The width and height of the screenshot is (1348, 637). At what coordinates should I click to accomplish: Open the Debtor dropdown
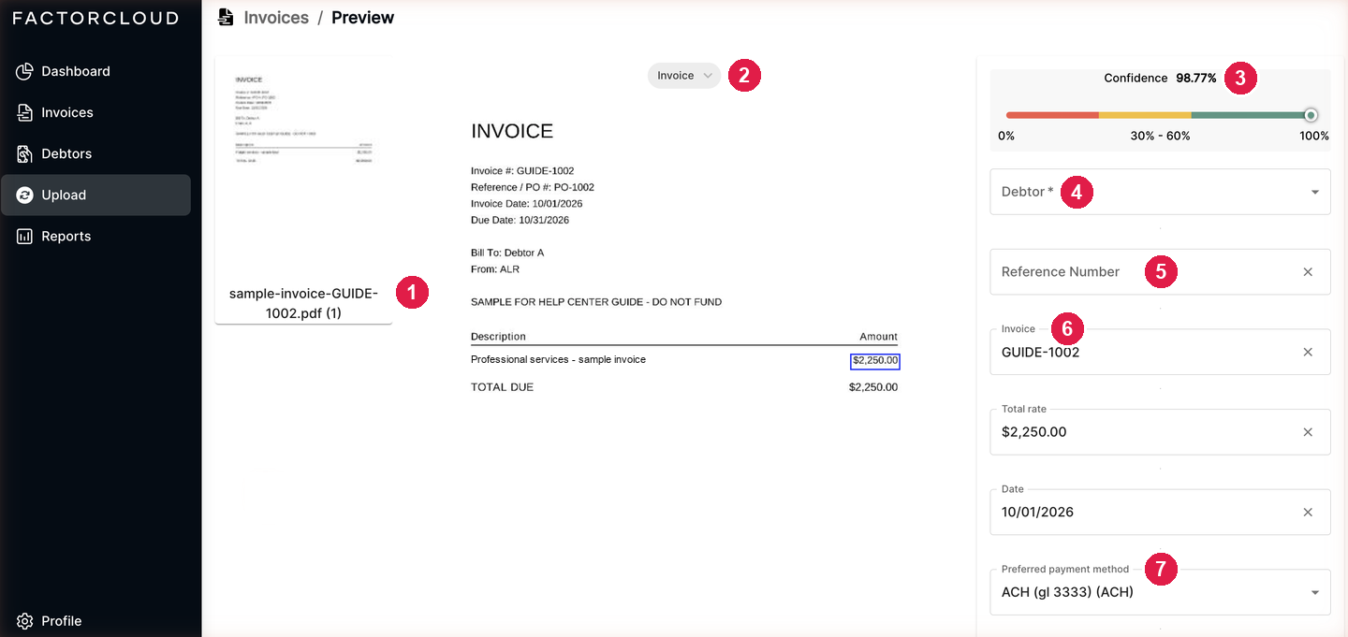point(1160,192)
